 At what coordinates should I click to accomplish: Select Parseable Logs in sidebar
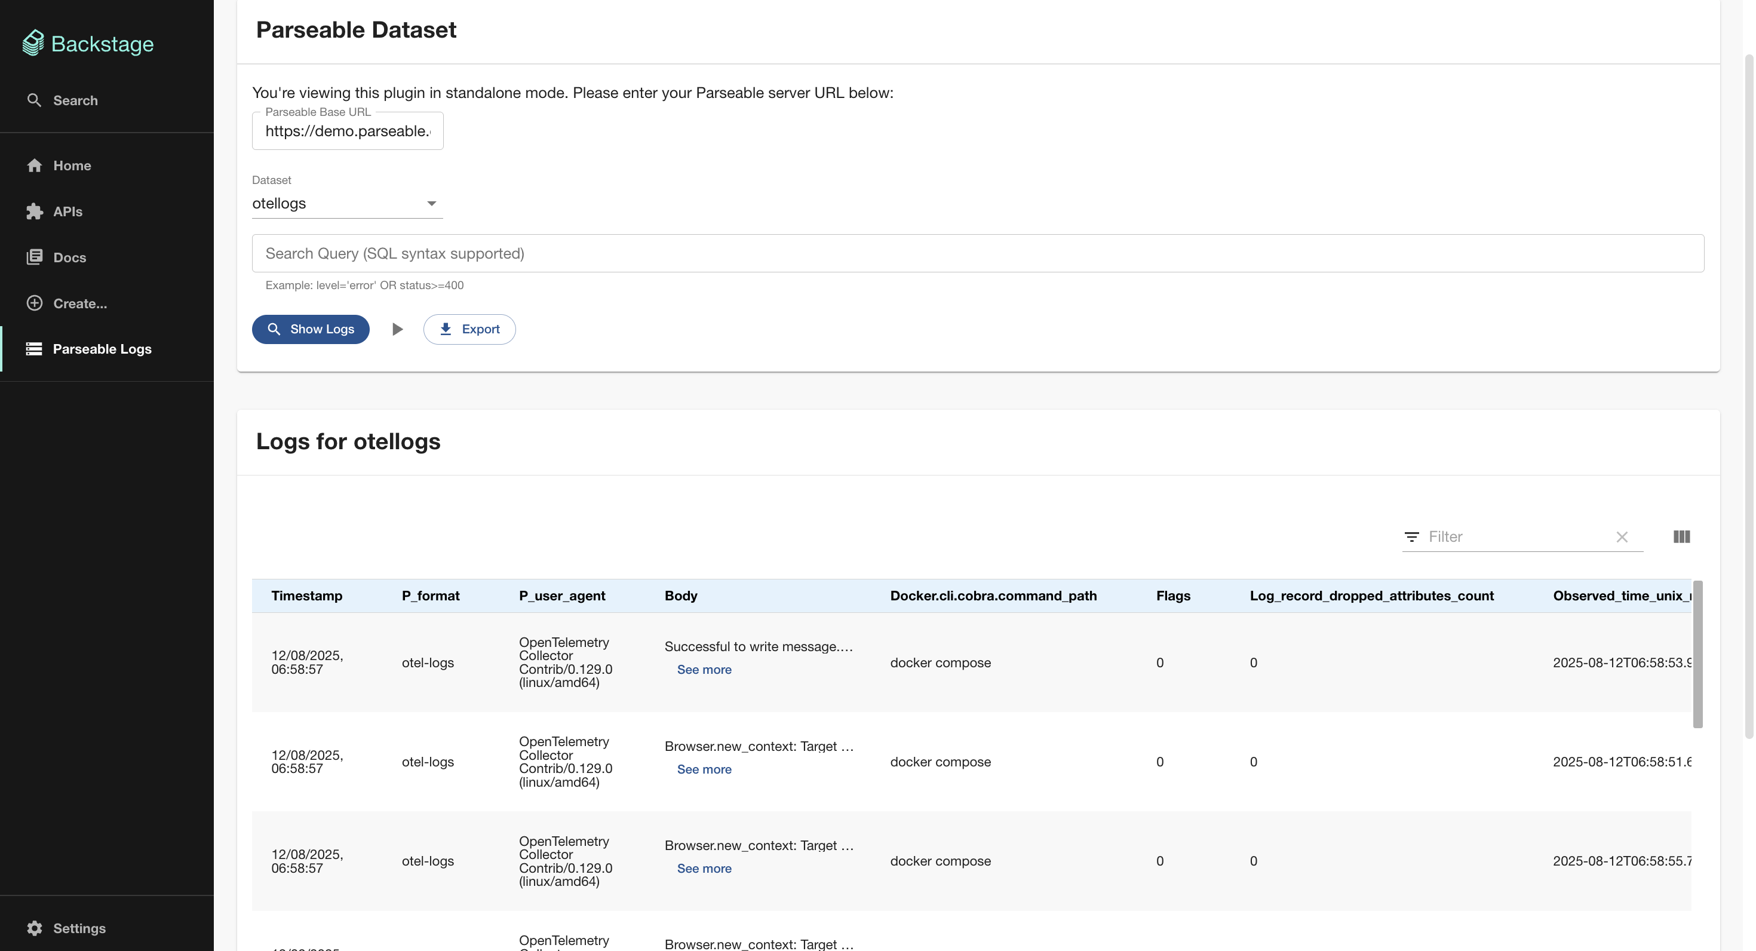[x=107, y=349]
